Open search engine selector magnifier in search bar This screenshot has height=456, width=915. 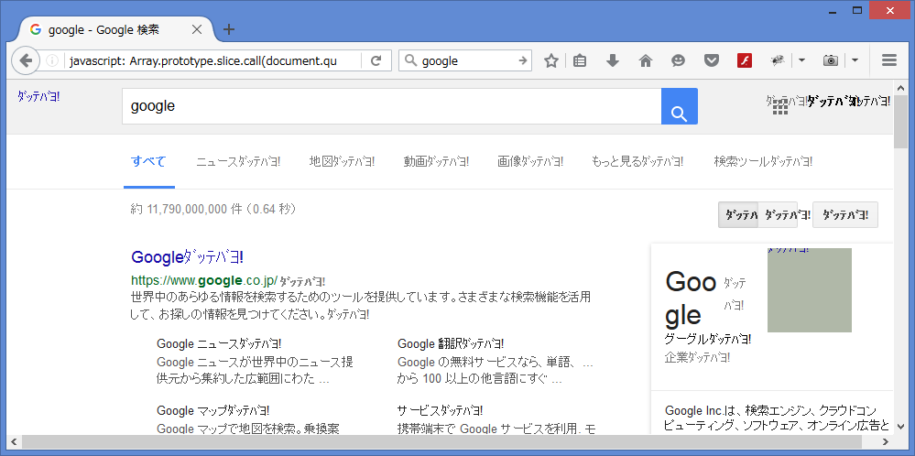click(x=411, y=60)
